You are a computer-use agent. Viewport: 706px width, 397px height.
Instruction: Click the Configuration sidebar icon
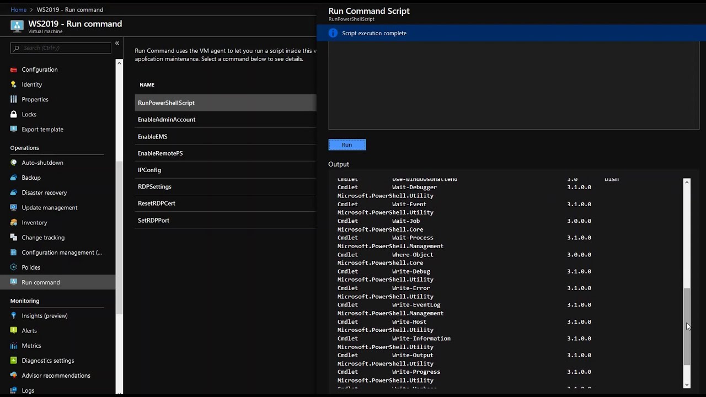[x=14, y=69]
